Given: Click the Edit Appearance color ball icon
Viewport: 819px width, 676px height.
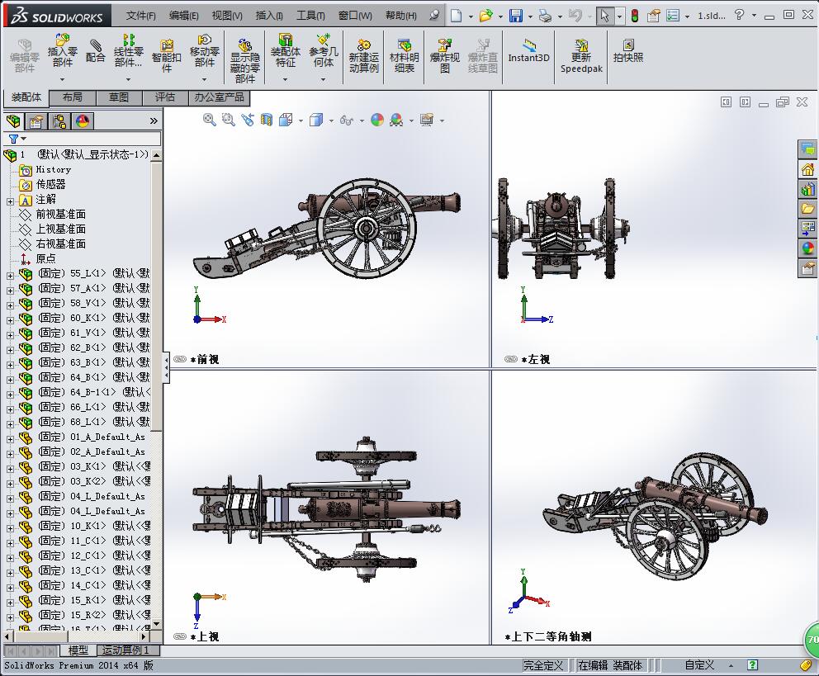Looking at the screenshot, I should click(x=377, y=121).
